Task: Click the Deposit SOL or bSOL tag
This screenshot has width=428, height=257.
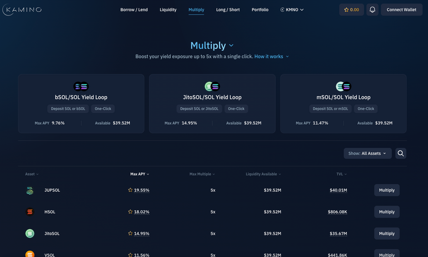Action: tap(68, 108)
